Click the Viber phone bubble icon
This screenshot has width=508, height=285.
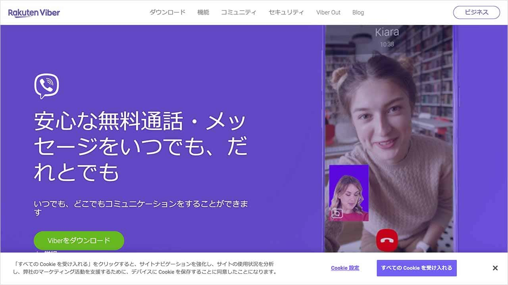(x=46, y=86)
